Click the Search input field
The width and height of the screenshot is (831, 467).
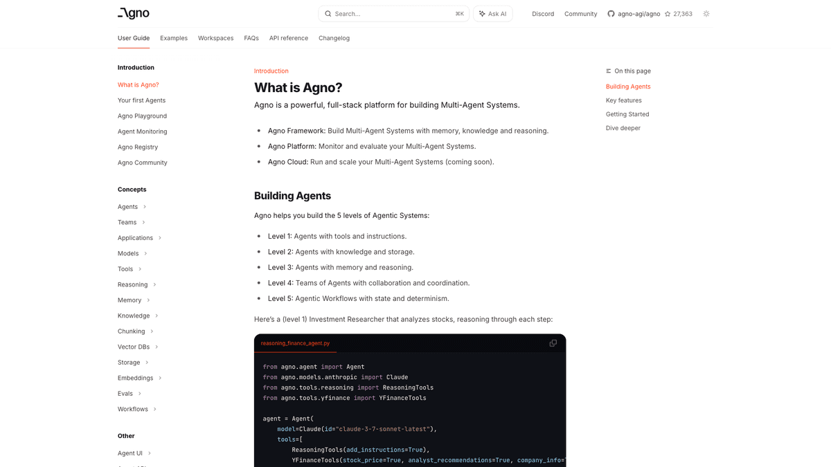click(x=394, y=14)
